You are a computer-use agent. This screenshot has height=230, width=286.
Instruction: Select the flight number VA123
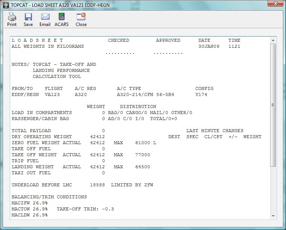point(52,94)
